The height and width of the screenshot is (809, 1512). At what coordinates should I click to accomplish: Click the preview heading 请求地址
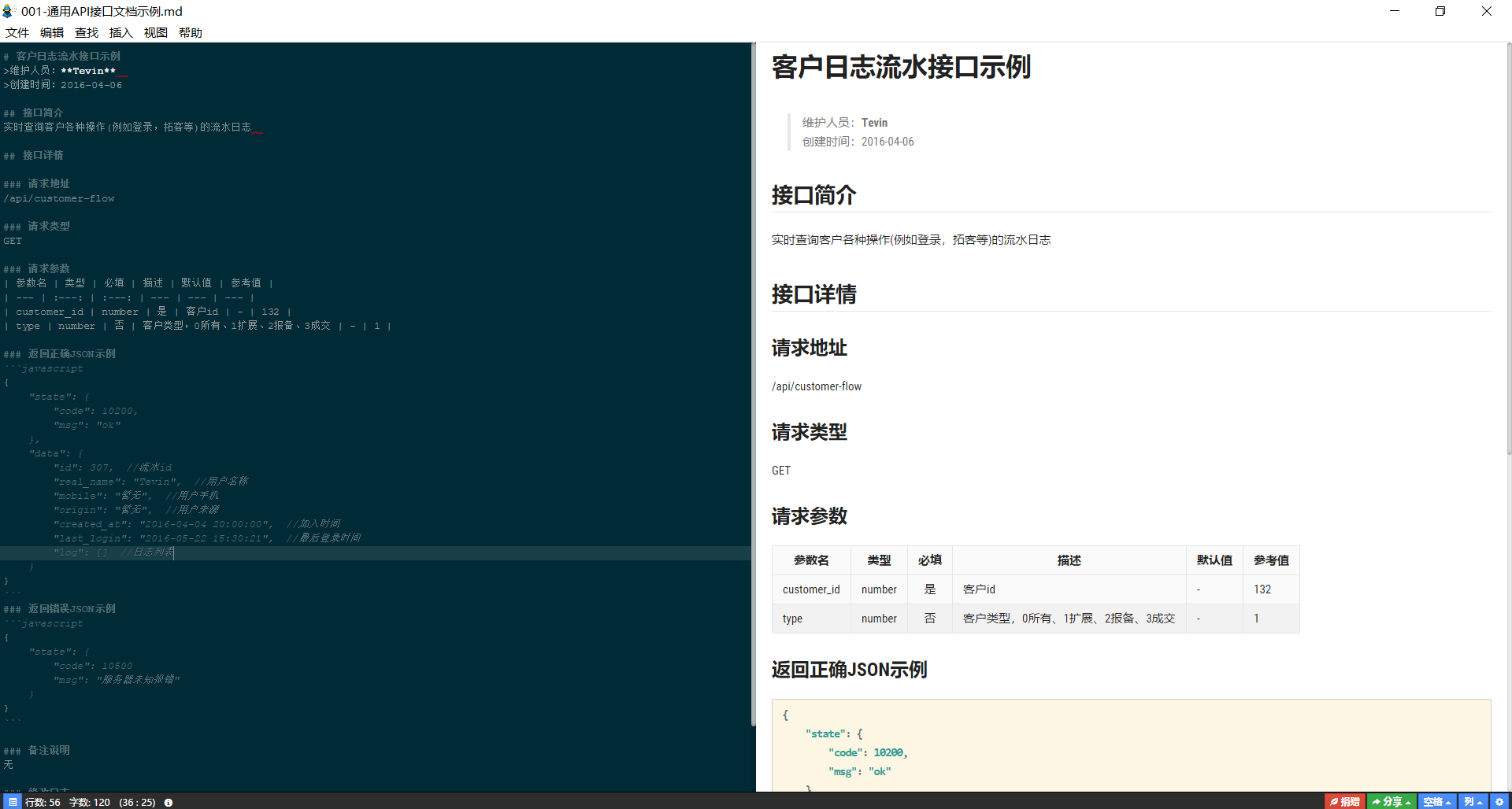click(x=809, y=347)
